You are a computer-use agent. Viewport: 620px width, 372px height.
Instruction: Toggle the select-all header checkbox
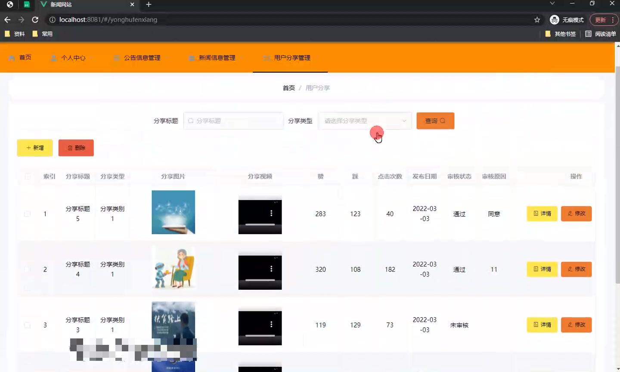coord(28,177)
